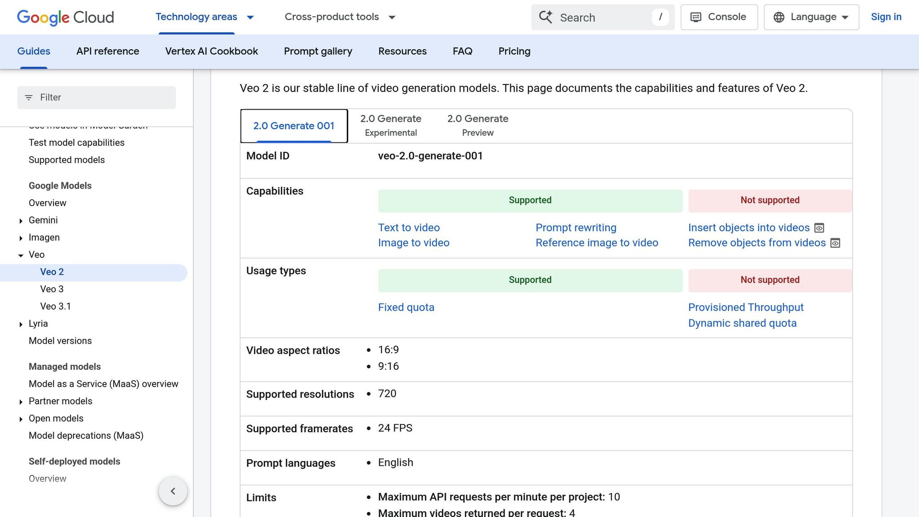Open the Cross-product tools dropdown
Viewport: 919px width, 517px height.
click(x=340, y=17)
